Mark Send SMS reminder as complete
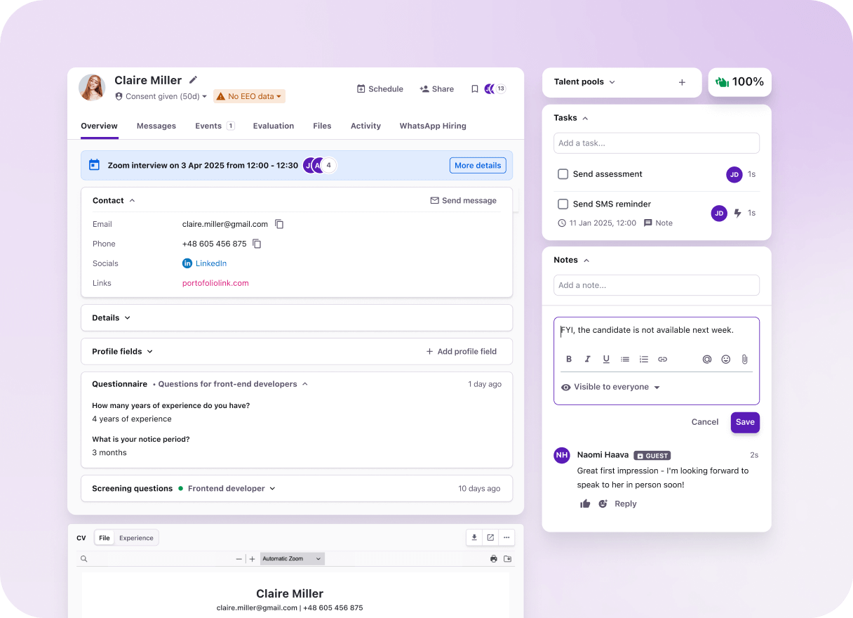Image resolution: width=853 pixels, height=618 pixels. click(563, 204)
